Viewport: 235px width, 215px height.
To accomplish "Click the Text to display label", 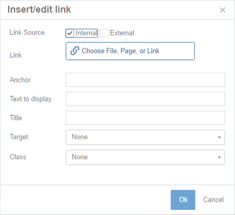I will pos(31,99).
